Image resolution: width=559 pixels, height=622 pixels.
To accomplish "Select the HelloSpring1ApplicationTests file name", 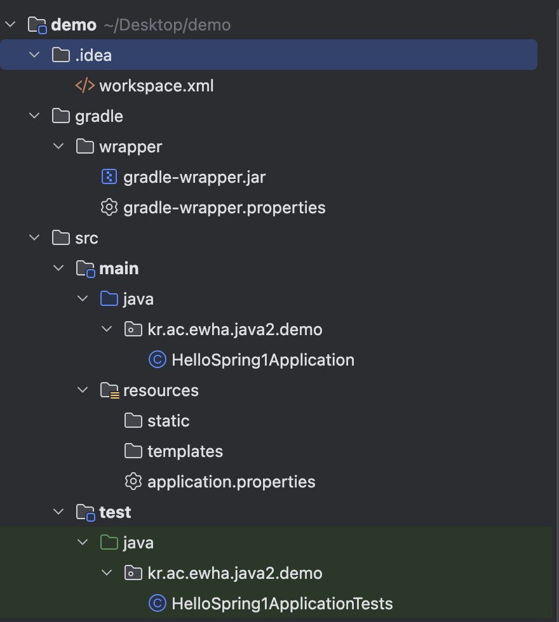I will click(282, 604).
